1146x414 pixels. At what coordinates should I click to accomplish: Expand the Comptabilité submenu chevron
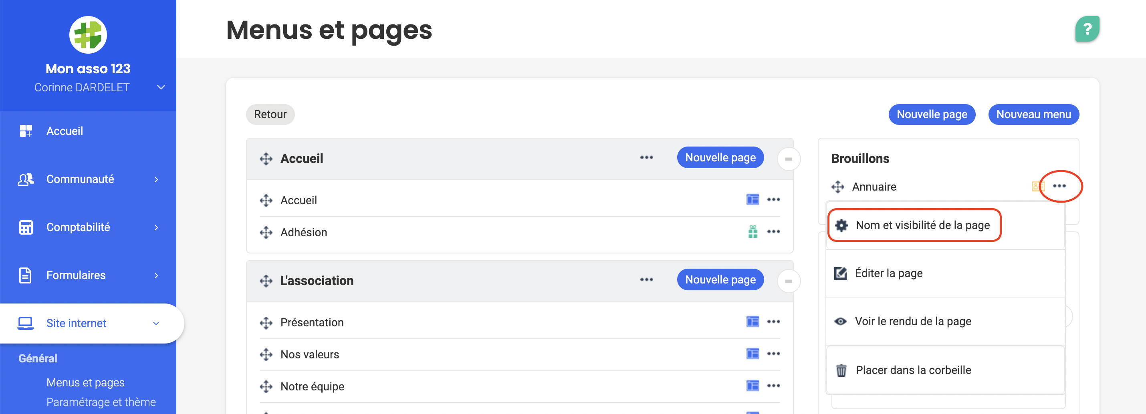pos(156,228)
